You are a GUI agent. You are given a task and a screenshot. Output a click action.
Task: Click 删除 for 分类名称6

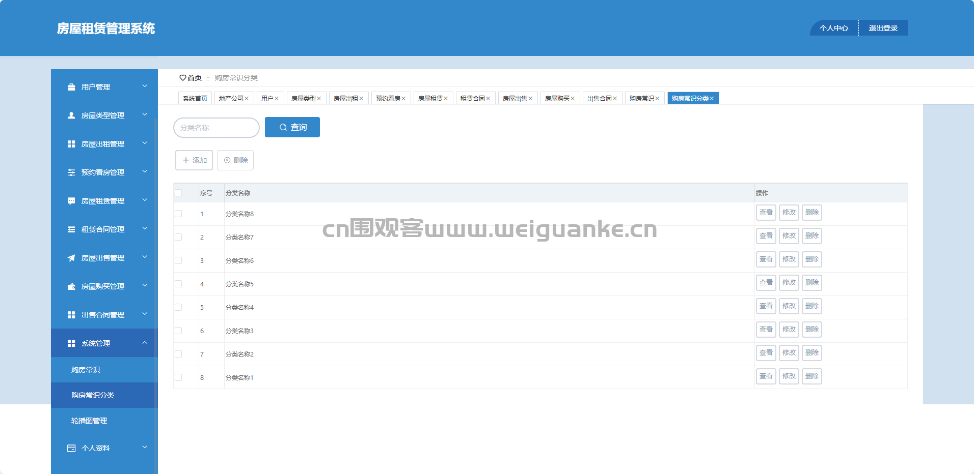pyautogui.click(x=812, y=259)
